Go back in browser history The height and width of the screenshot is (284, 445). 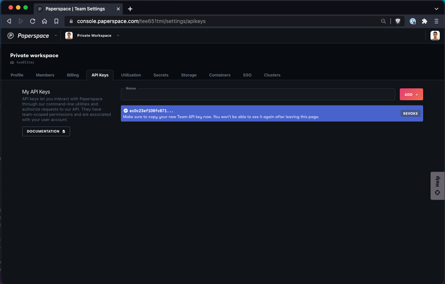coord(9,21)
